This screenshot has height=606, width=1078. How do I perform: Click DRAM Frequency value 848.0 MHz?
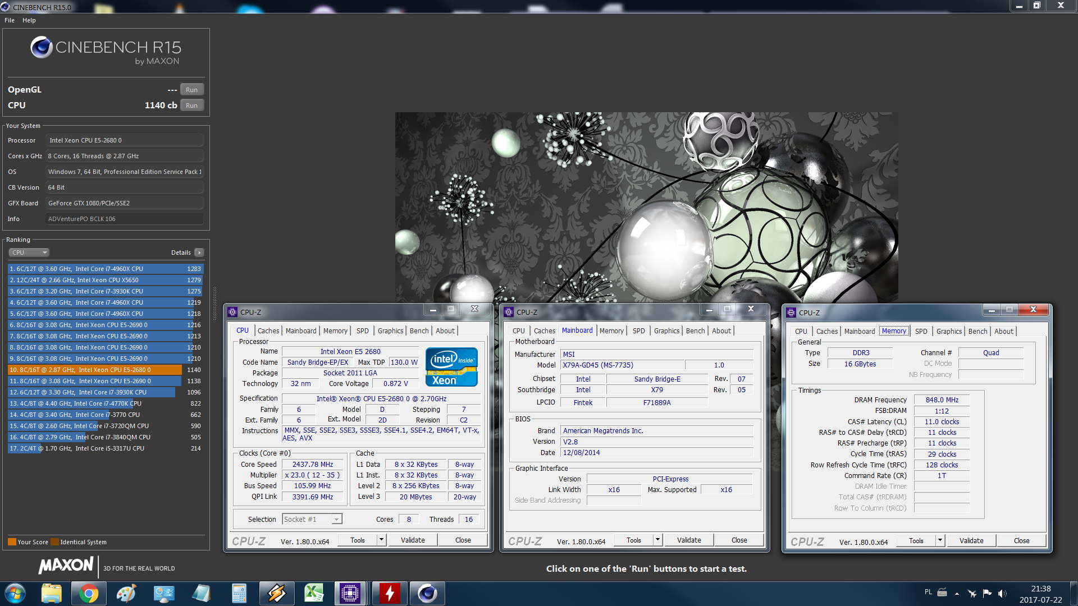tap(942, 400)
